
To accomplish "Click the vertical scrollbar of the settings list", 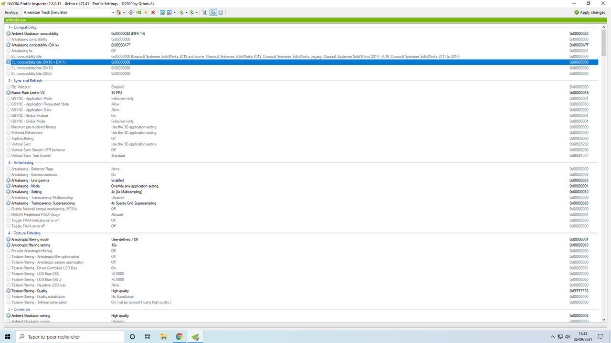I will tap(604, 173).
